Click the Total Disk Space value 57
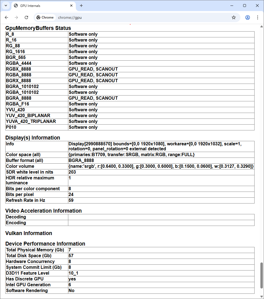Screen dimensions: 264x299 [x=71, y=256]
